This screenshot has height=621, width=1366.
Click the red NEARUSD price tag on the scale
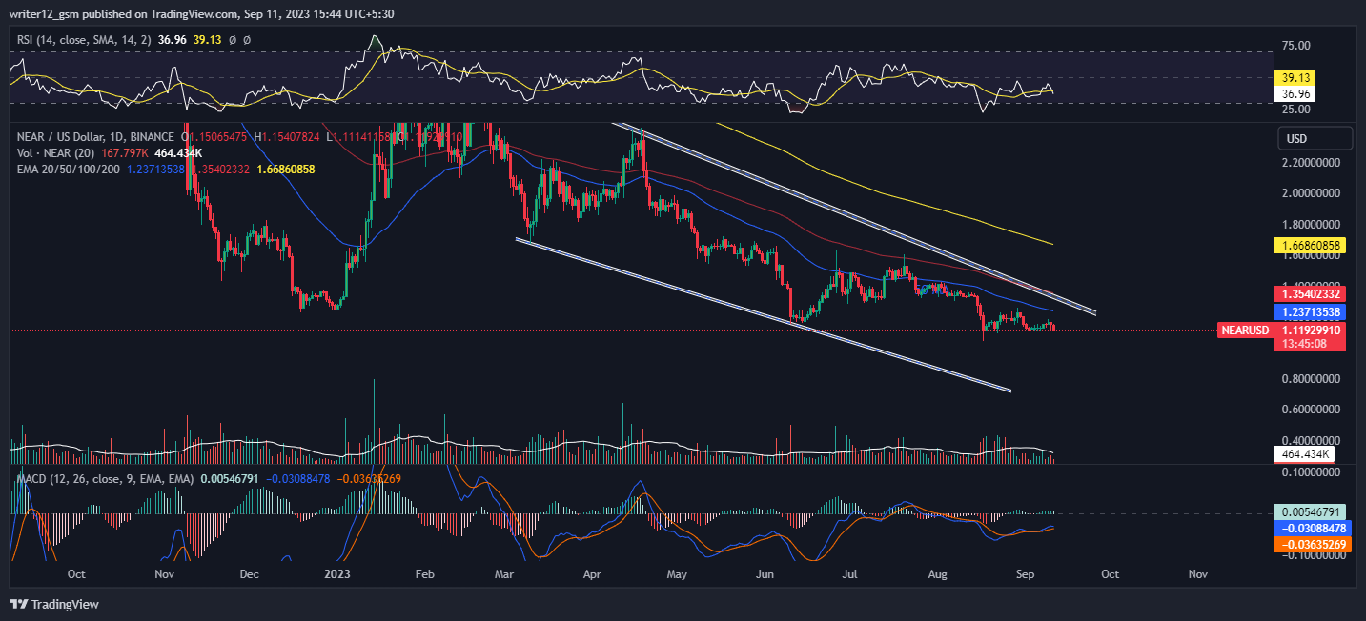[x=1245, y=331]
